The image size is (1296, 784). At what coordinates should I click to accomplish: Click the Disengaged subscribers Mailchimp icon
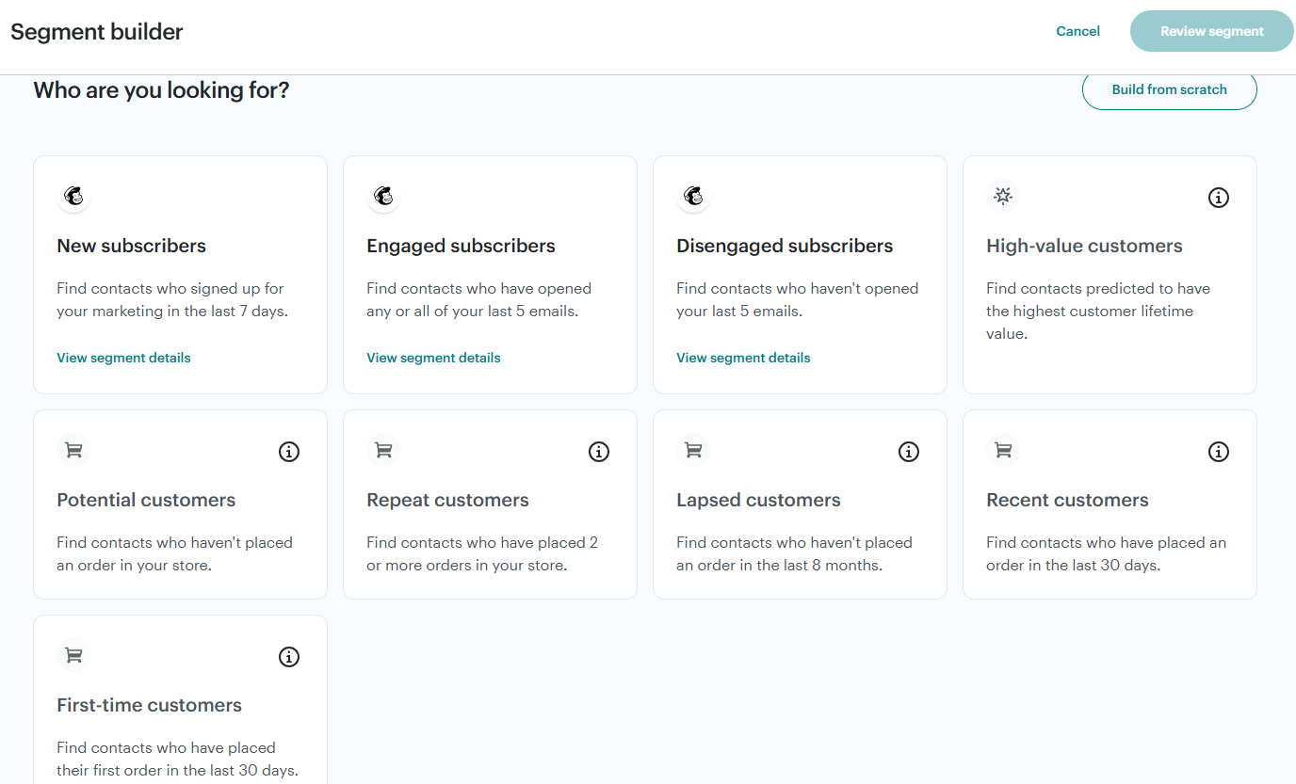tap(693, 197)
